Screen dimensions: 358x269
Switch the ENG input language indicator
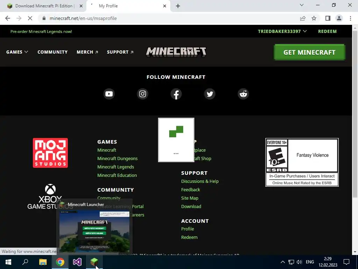click(310, 262)
